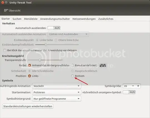Click Standardeinstellungen wiederherstellen button

(28, 106)
